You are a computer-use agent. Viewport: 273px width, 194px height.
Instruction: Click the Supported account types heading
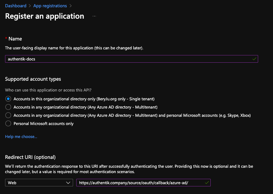[x=33, y=79]
